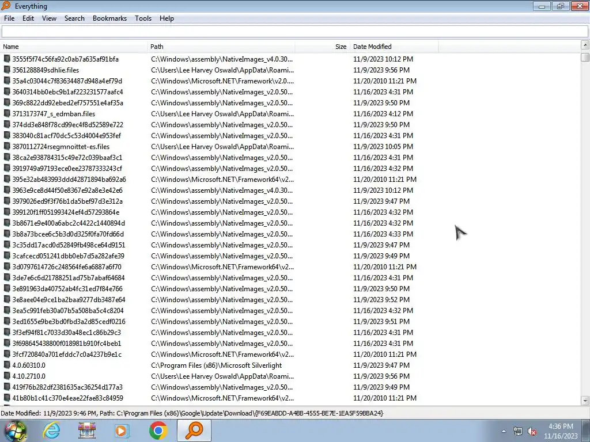Select folder icon of 369c8822dd92ebed2ef757551e4af35a
The height and width of the screenshot is (442, 590).
7,102
